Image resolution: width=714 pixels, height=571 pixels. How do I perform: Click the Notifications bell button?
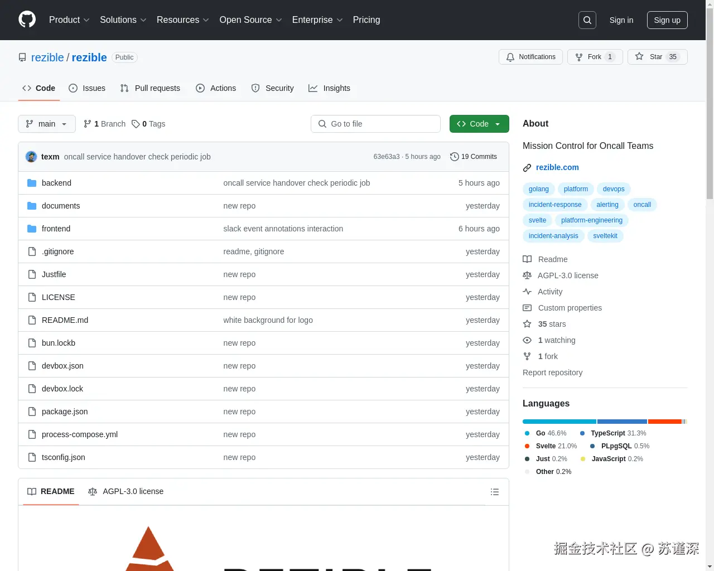click(x=530, y=57)
